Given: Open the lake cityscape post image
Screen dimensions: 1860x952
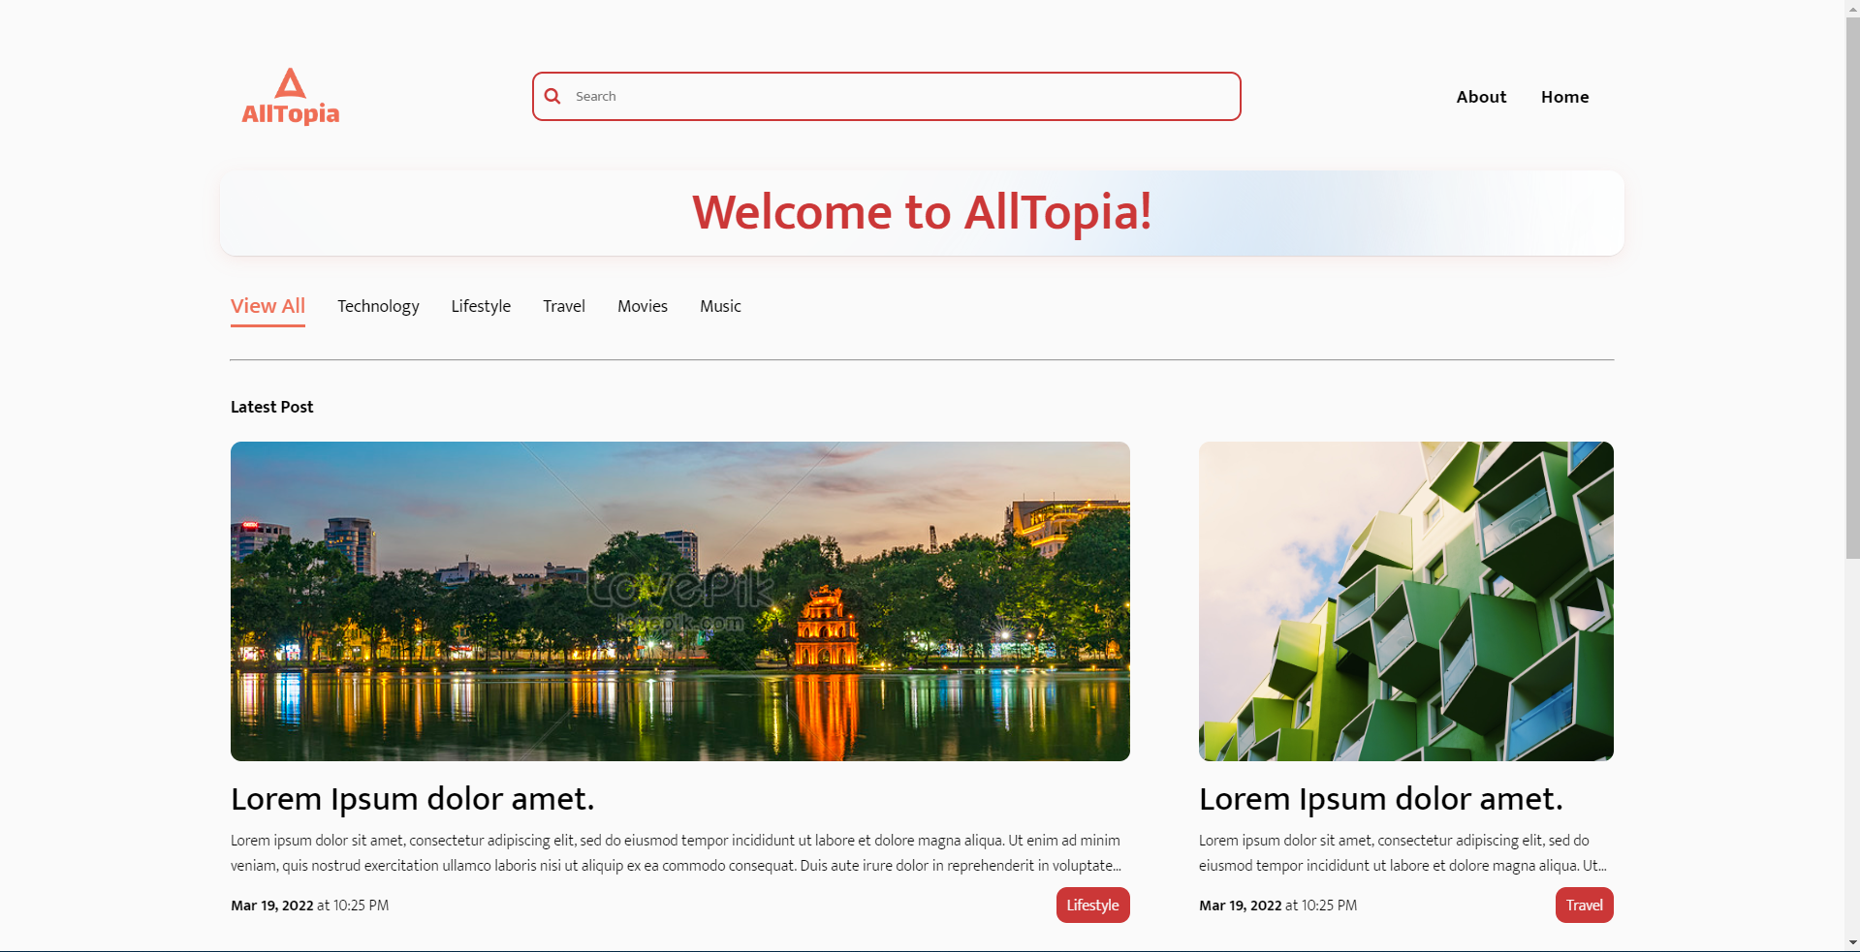Looking at the screenshot, I should 680,601.
